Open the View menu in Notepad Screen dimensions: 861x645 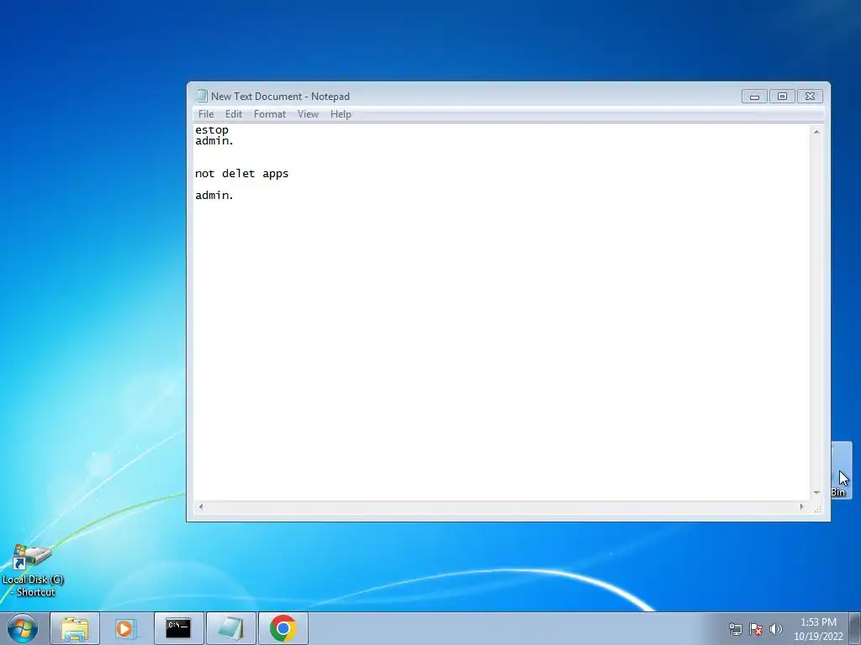pos(308,114)
